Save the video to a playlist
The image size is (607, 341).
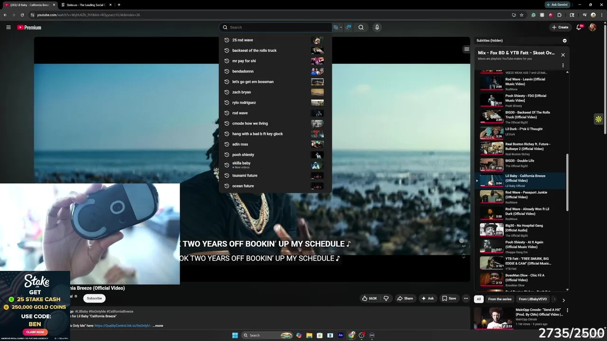pyautogui.click(x=449, y=298)
